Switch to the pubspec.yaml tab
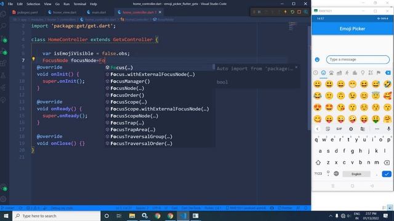The image size is (394, 221). (25, 12)
